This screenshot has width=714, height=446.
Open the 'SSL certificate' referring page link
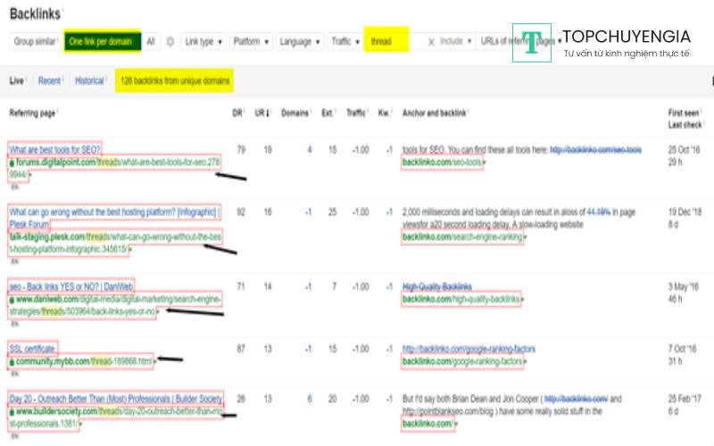click(33, 348)
